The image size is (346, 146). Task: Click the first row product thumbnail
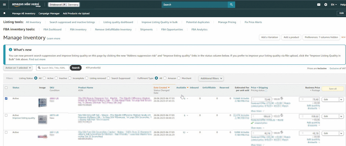point(43,103)
